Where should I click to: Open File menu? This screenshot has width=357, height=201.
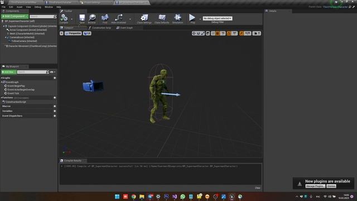pos(4,7)
